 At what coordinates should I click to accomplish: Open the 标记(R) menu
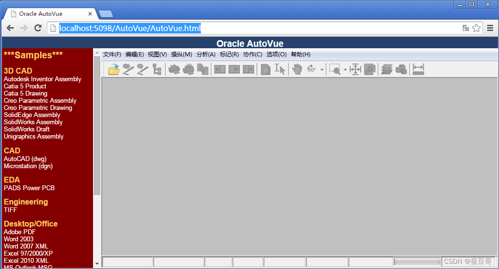point(229,54)
